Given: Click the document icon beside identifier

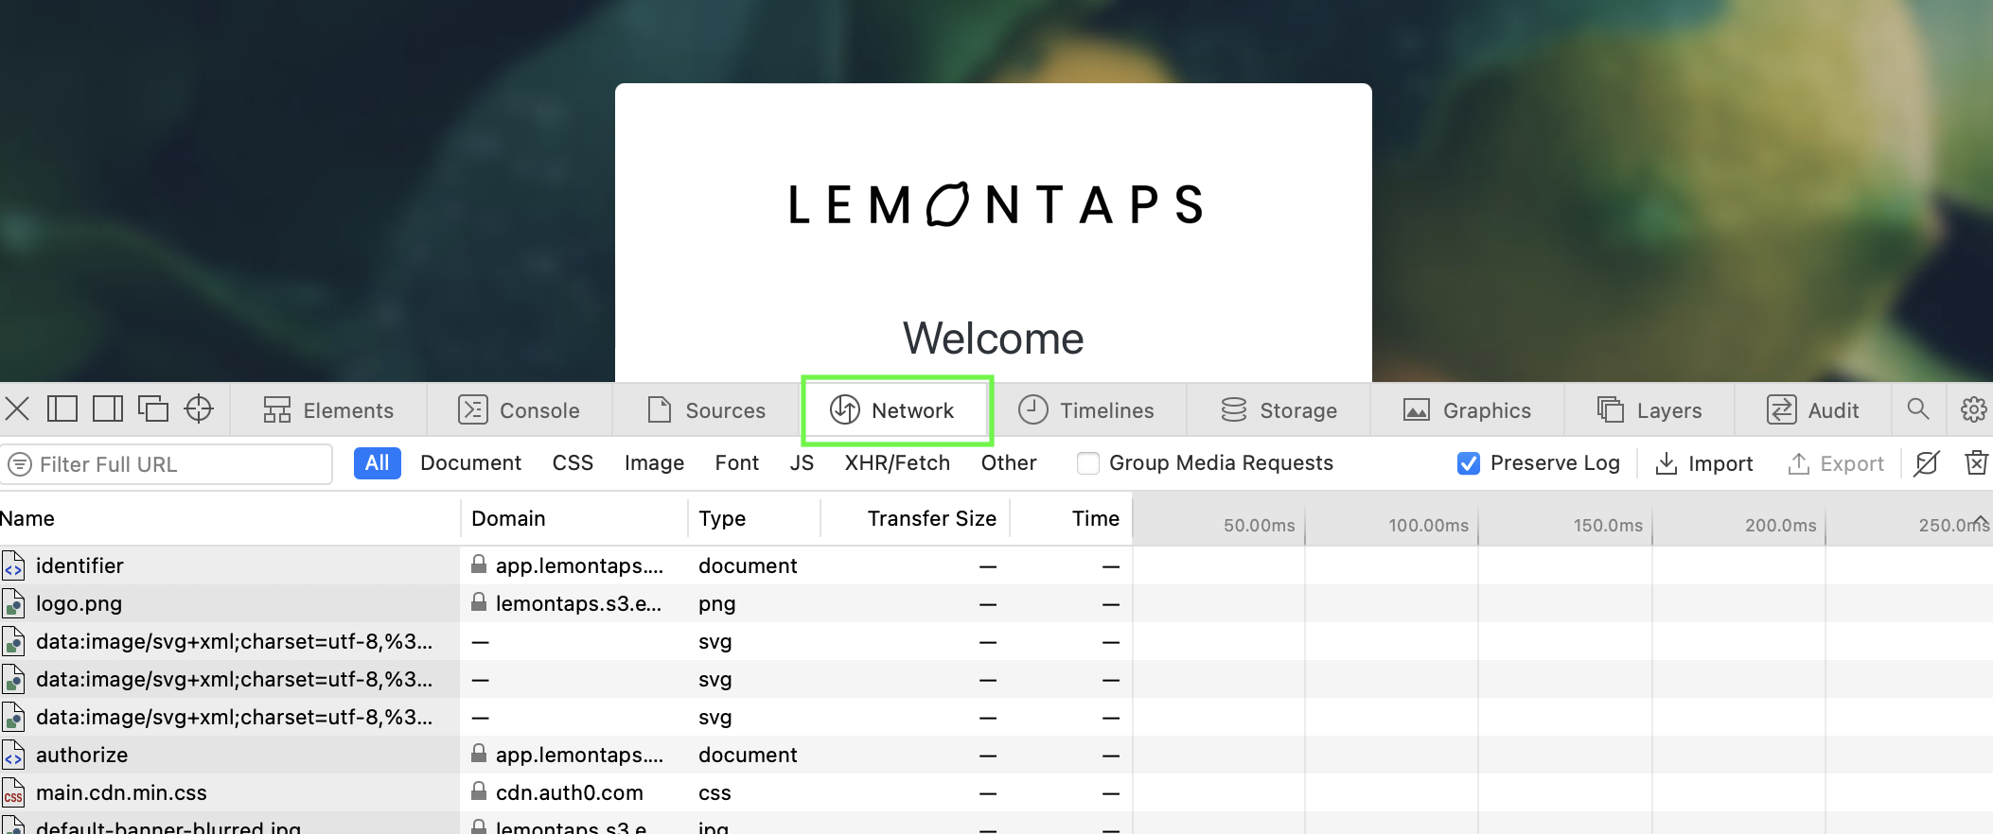Looking at the screenshot, I should (x=13, y=565).
